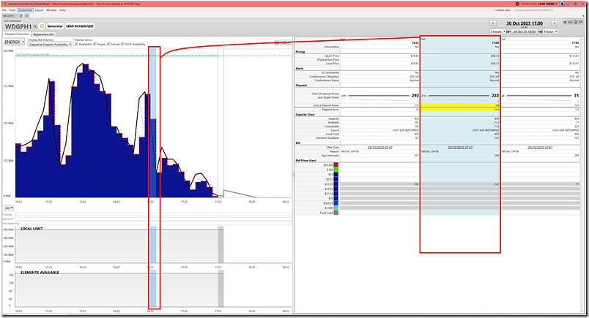Image resolution: width=589 pixels, height=318 pixels.
Task: Click the offer date link in the 17:00 column
Action: [x=460, y=148]
